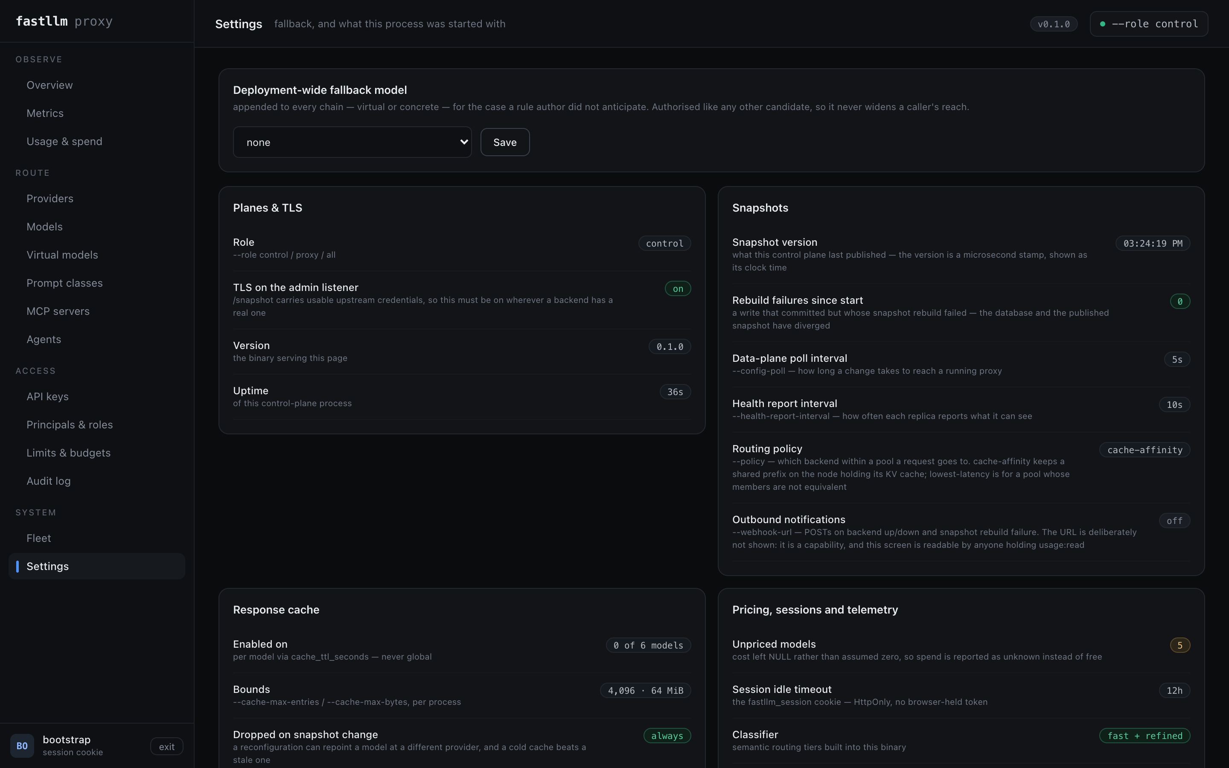Click the 'cache-affinity' routing policy badge
1229x768 pixels.
[1144, 450]
